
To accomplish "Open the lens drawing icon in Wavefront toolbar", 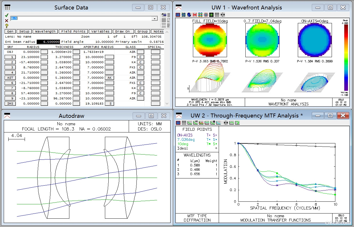I will pyautogui.click(x=183, y=14).
